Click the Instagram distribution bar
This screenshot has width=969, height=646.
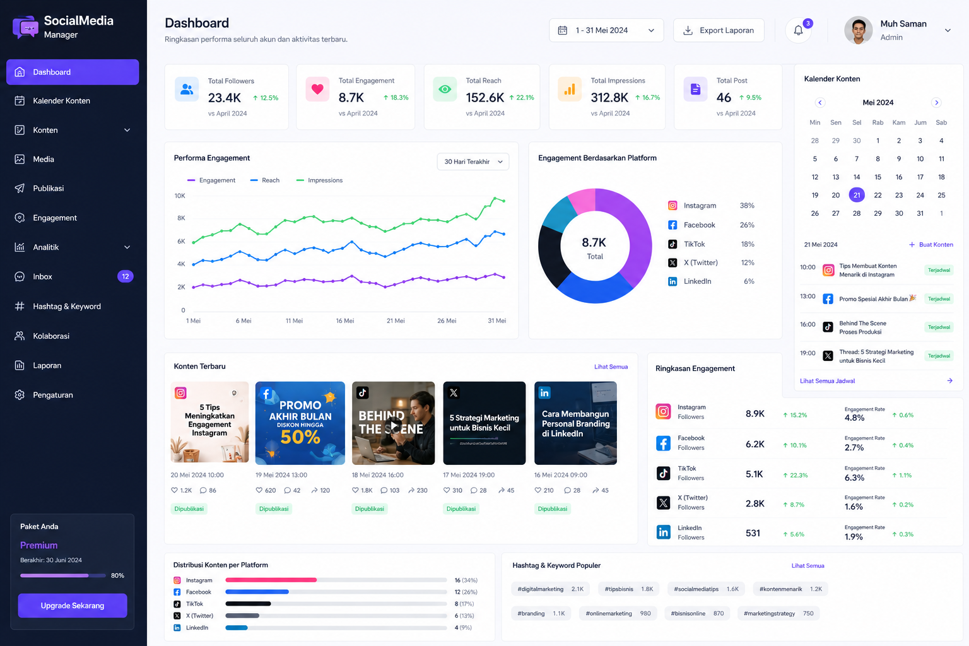coord(336,580)
